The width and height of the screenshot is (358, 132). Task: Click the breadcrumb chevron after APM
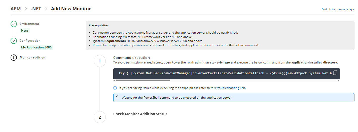[x=26, y=9]
